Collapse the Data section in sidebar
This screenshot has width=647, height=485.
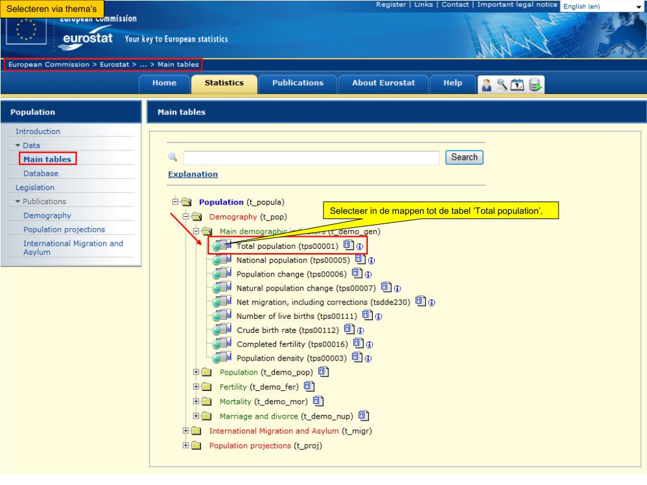[18, 145]
